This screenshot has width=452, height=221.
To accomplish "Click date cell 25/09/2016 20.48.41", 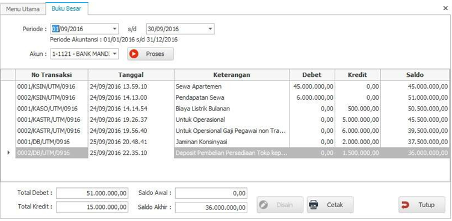I will pos(131,142).
